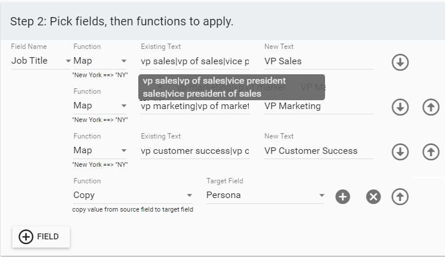The height and width of the screenshot is (257, 445).
Task: Remove the Copy function row
Action: coord(373,197)
